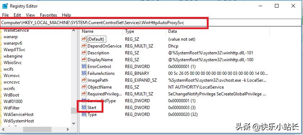The height and width of the screenshot is (135, 303).
Task: Select the WdiServiceHost key in the tree
Action: 18,114
